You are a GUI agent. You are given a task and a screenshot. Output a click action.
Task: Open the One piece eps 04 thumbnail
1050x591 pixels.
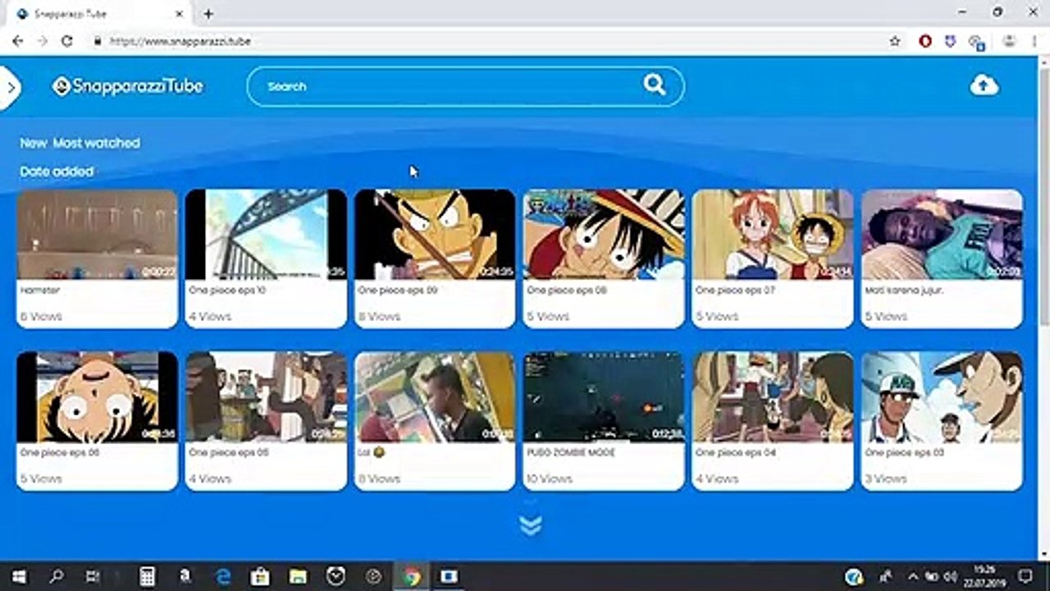click(773, 397)
